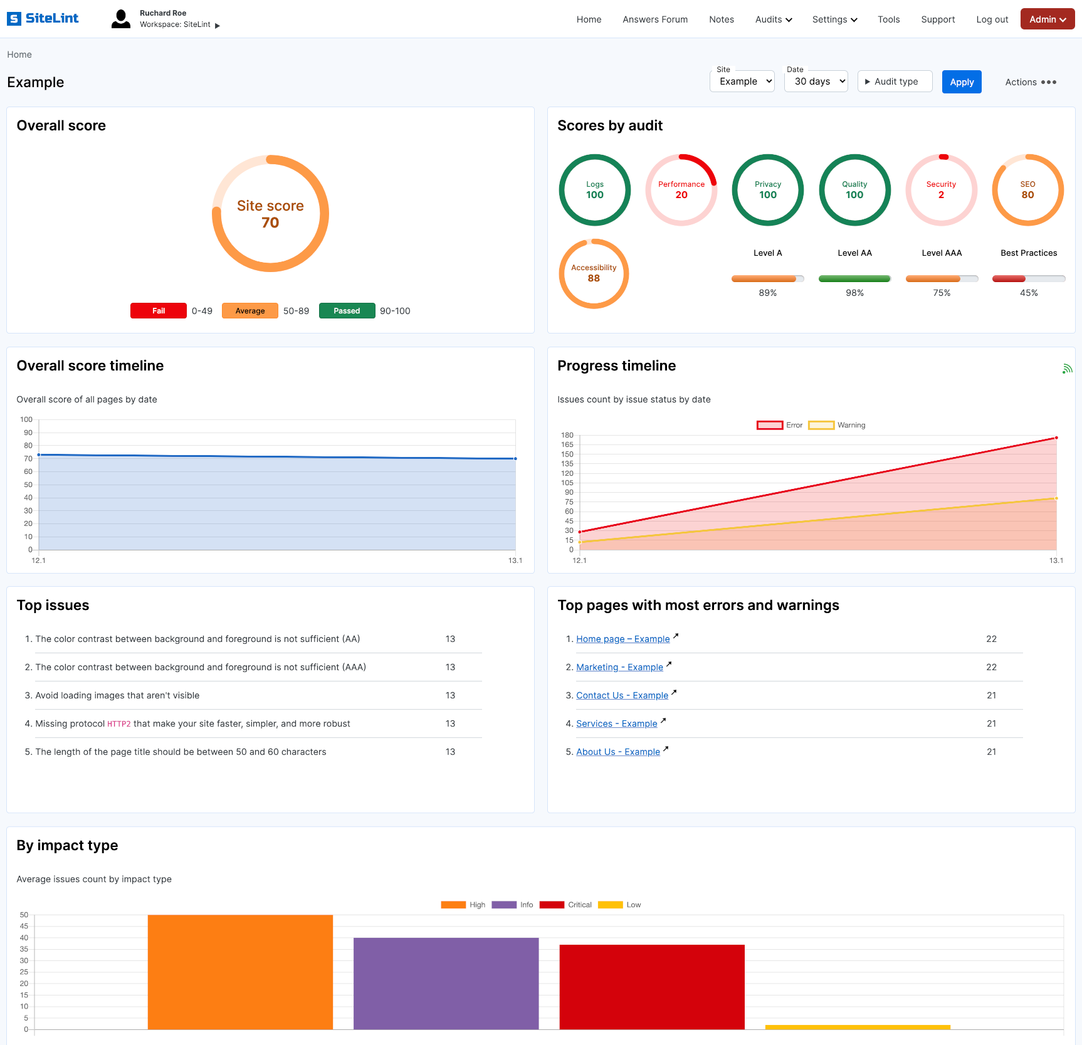Toggle the High legend in impact chart
The image size is (1082, 1045).
tap(463, 905)
